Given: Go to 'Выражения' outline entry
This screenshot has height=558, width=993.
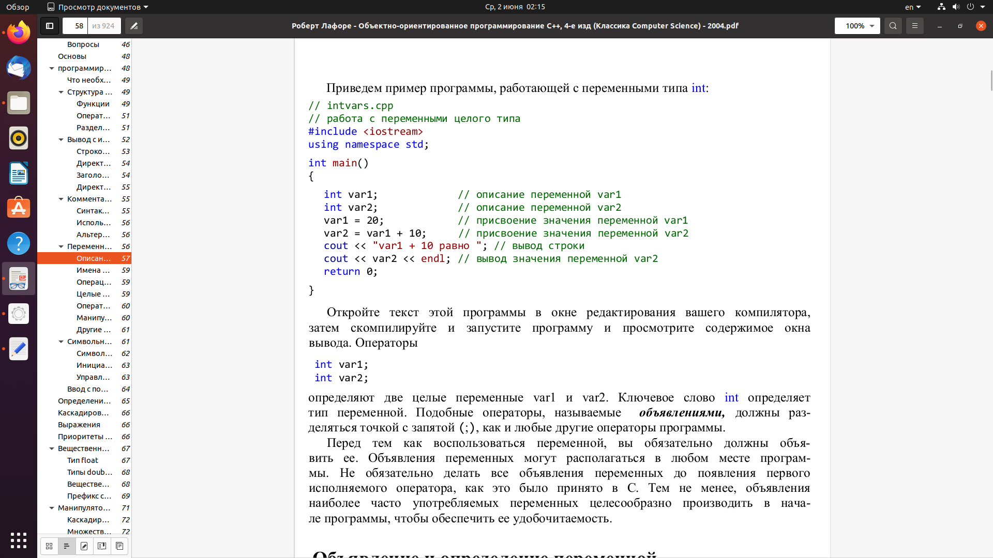Looking at the screenshot, I should point(84,425).
